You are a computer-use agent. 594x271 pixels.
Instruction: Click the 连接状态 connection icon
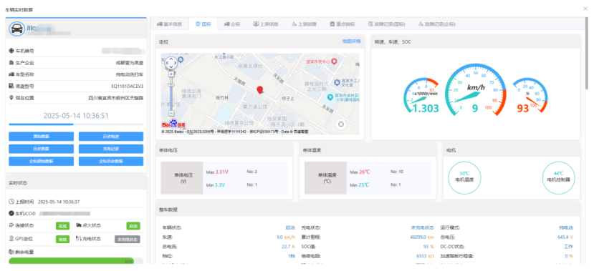11,225
